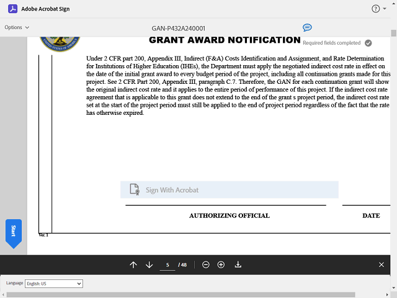397x298 pixels.
Task: Click the horizontal scrollbar at bottom
Action: (x=181, y=295)
